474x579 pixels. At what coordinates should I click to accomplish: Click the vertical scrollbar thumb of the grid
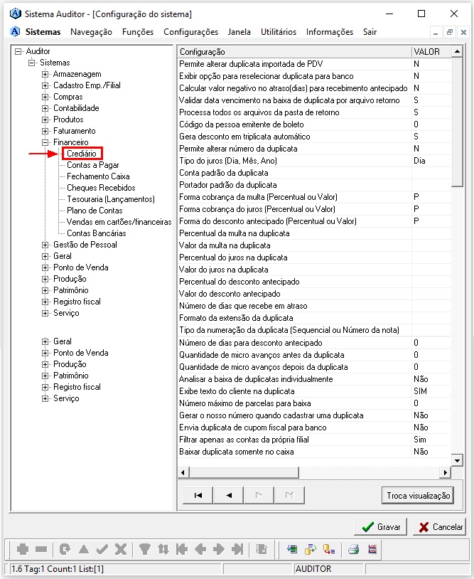click(x=457, y=122)
